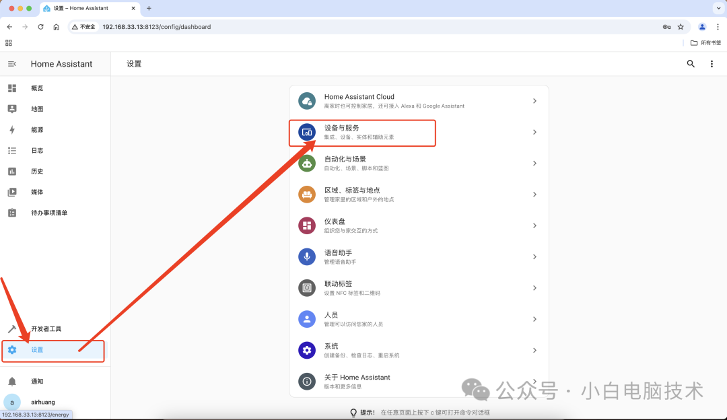The height and width of the screenshot is (420, 727).
Task: Open the 地图 map icon in sidebar
Action: (x=12, y=109)
